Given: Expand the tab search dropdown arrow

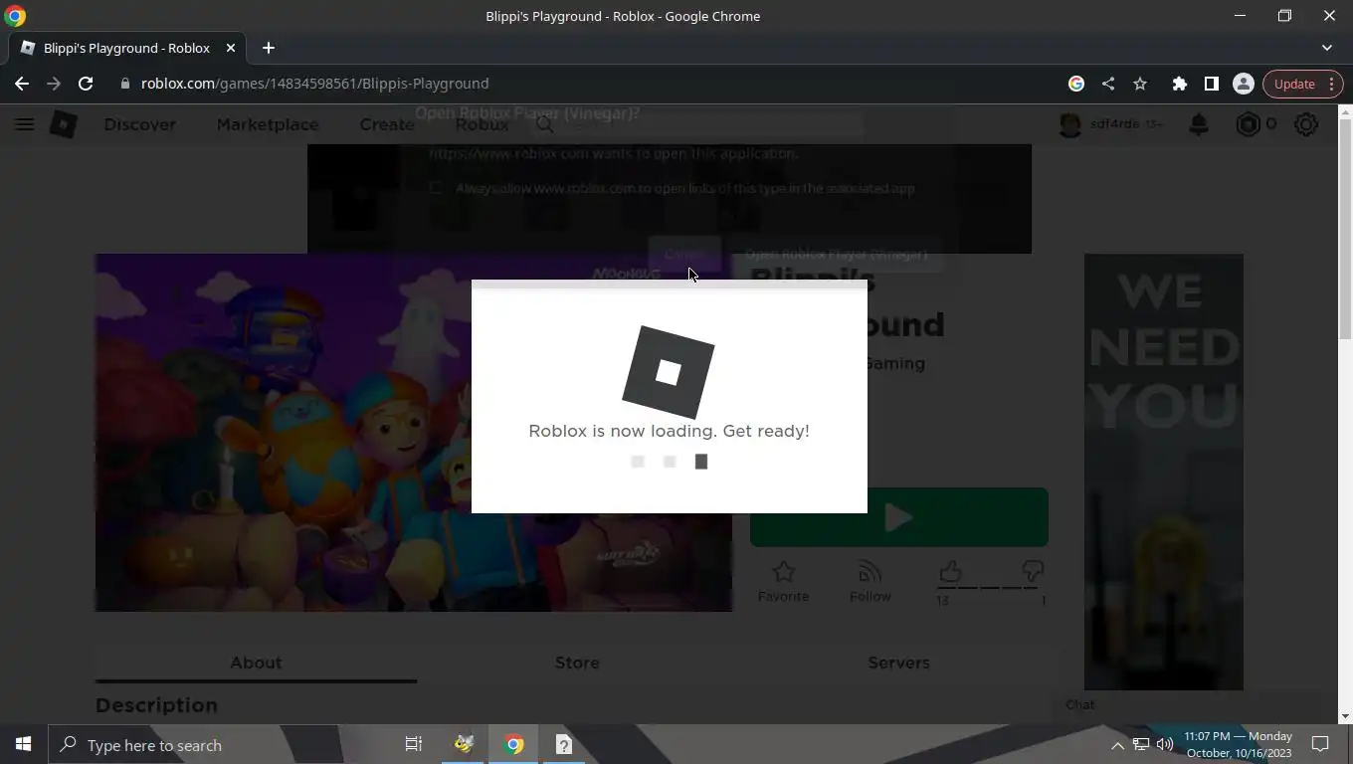Looking at the screenshot, I should click(1327, 48).
